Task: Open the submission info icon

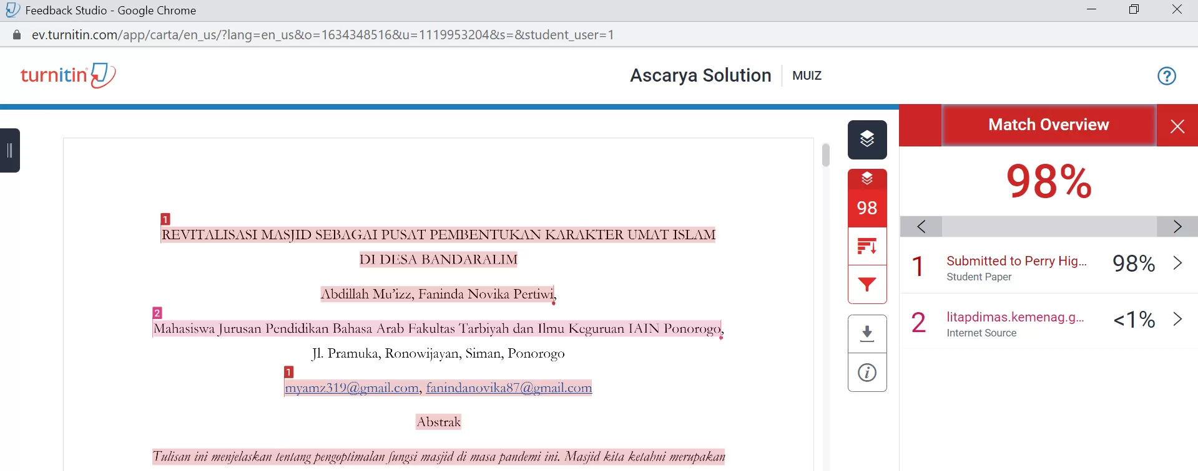Action: click(x=867, y=373)
